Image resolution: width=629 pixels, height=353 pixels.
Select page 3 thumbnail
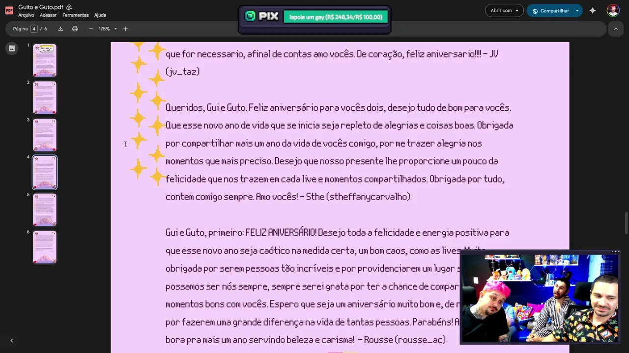[45, 135]
